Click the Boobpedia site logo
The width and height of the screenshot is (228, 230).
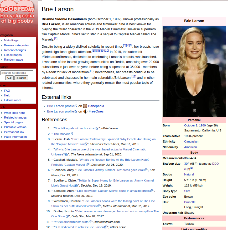click(17, 12)
